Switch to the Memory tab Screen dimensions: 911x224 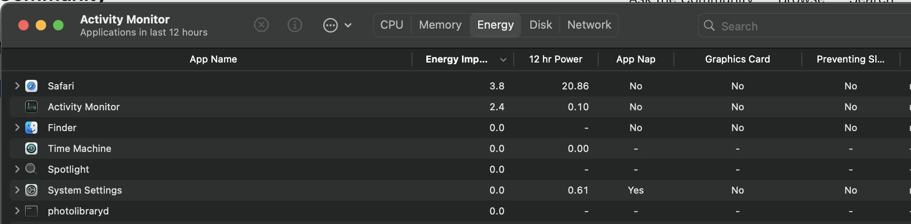[440, 25]
